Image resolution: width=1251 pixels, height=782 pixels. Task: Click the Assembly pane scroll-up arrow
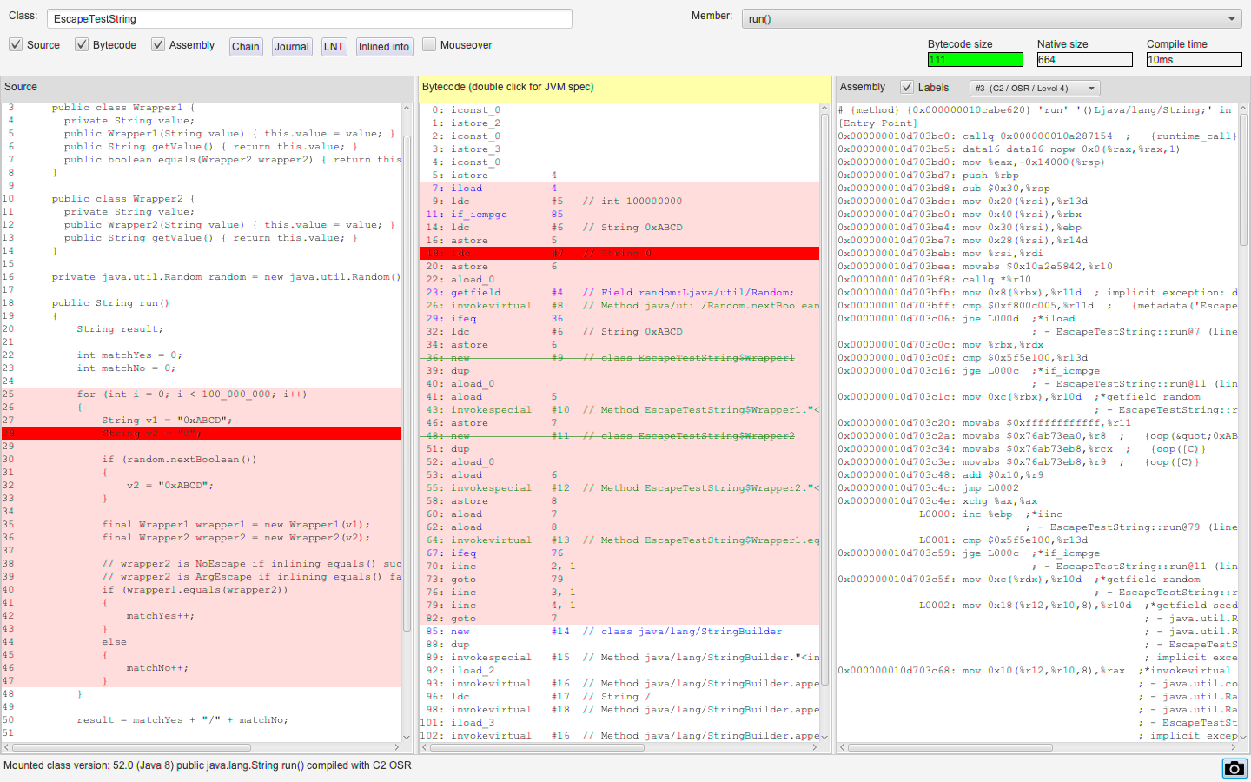(x=1243, y=109)
